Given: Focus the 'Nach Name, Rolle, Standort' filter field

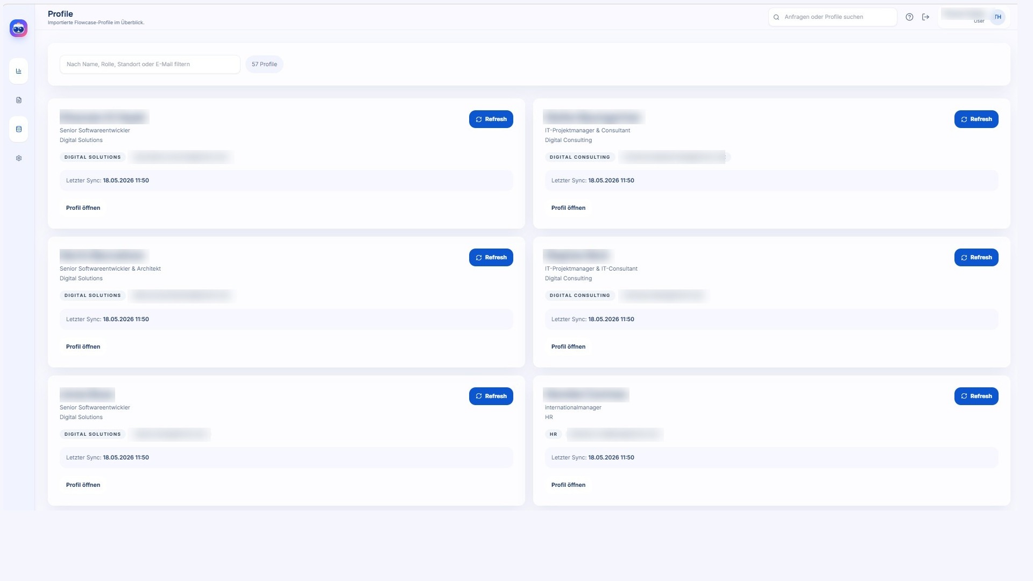Looking at the screenshot, I should pyautogui.click(x=150, y=64).
